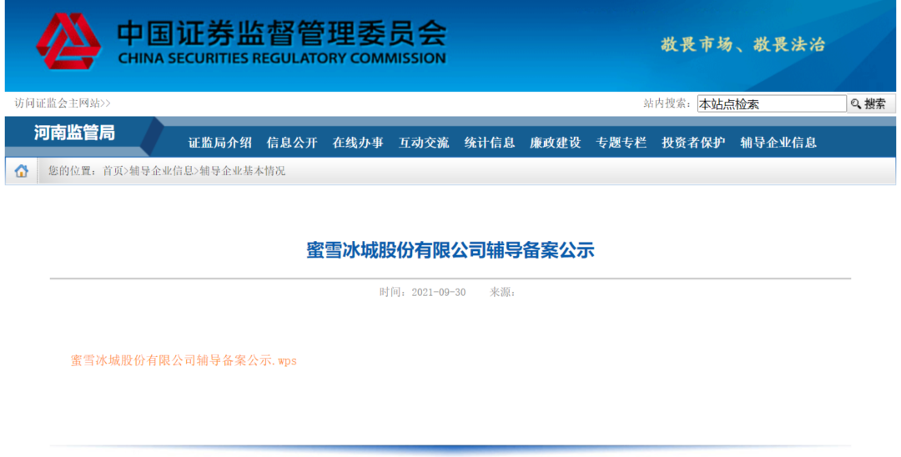Select 信息公开 in navigation bar
Screen dimensions: 901x457
(292, 143)
